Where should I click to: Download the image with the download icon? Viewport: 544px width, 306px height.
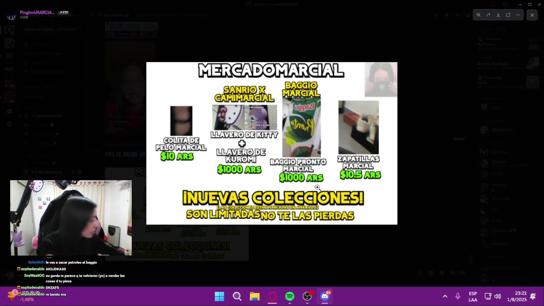click(498, 15)
